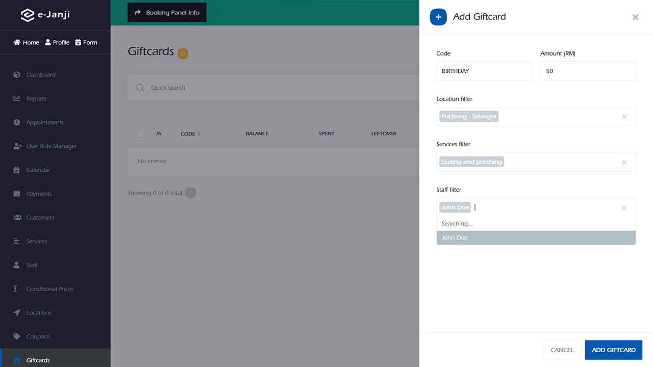Open the Location filter dropdown

coord(536,116)
